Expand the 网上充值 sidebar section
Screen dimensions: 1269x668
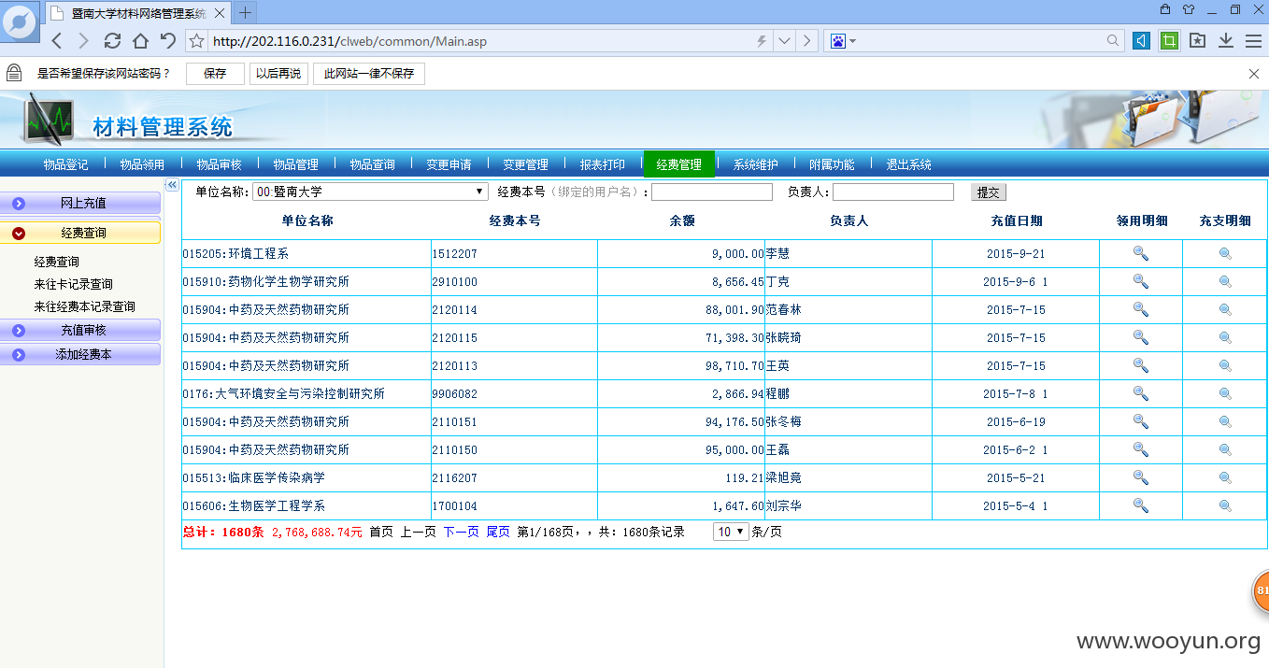pyautogui.click(x=80, y=203)
